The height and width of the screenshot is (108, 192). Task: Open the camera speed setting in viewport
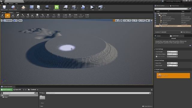click(148, 20)
